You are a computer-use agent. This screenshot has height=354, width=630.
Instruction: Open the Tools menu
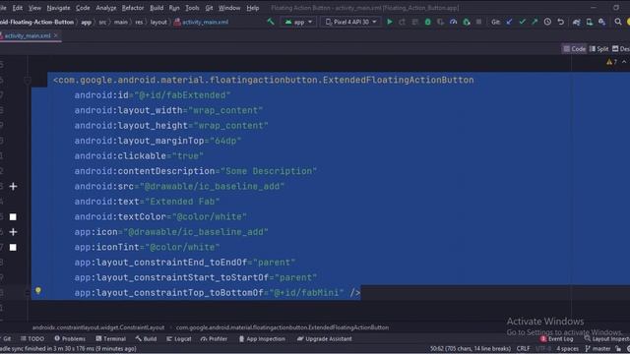192,8
